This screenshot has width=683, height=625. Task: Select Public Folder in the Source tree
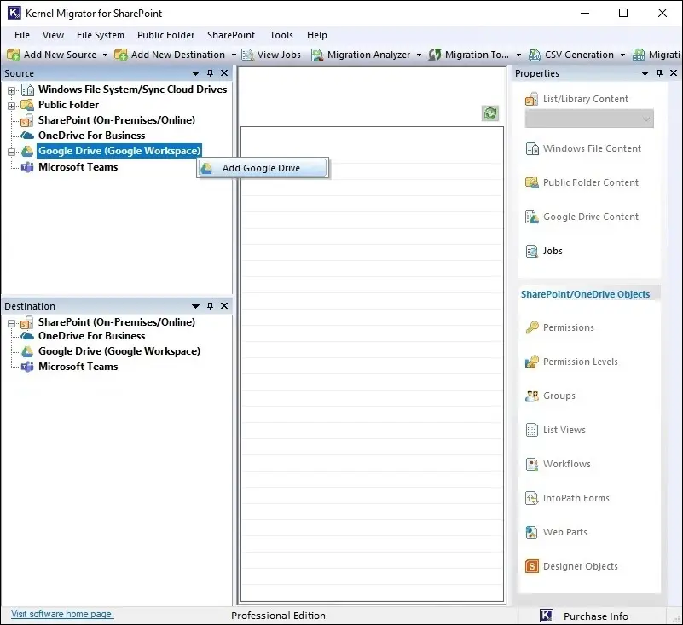(x=68, y=105)
